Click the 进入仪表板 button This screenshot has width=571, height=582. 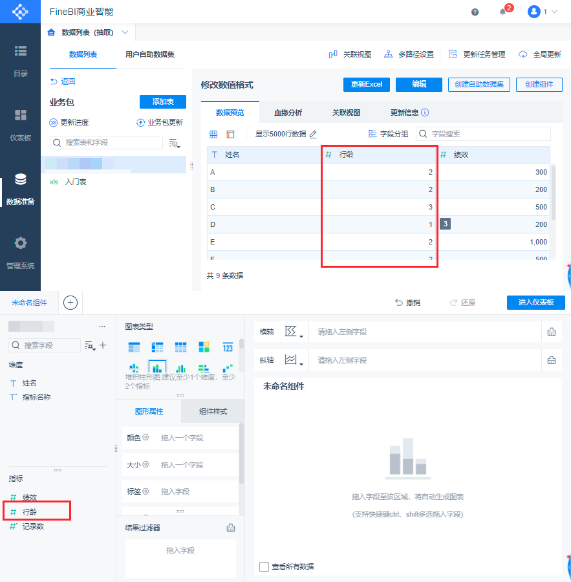[535, 302]
